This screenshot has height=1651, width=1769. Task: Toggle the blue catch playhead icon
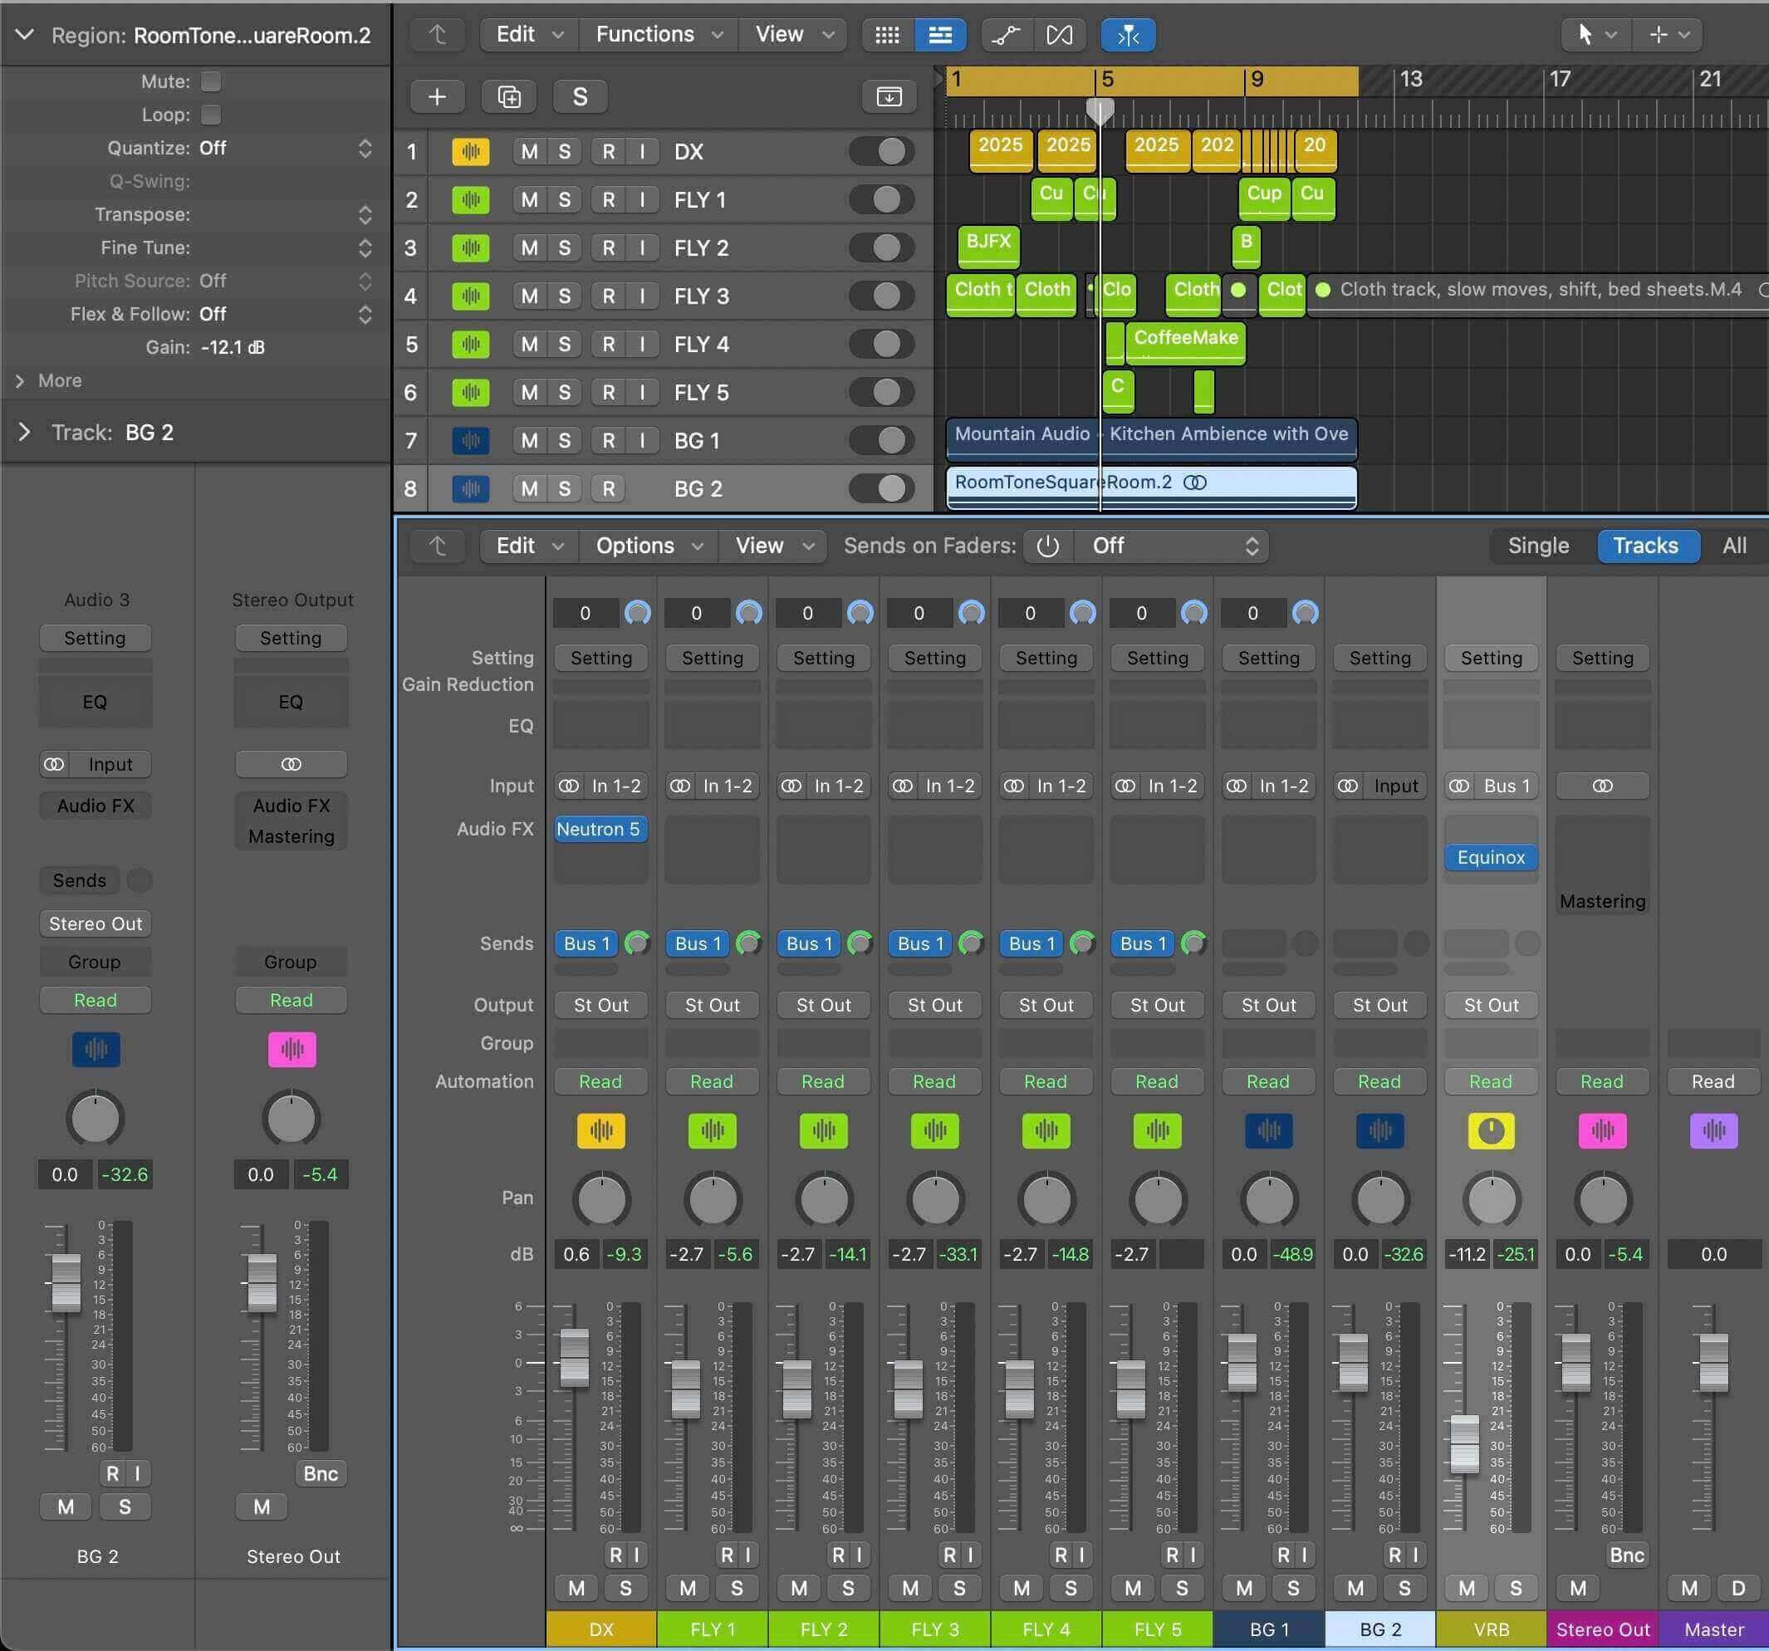pos(1128,35)
